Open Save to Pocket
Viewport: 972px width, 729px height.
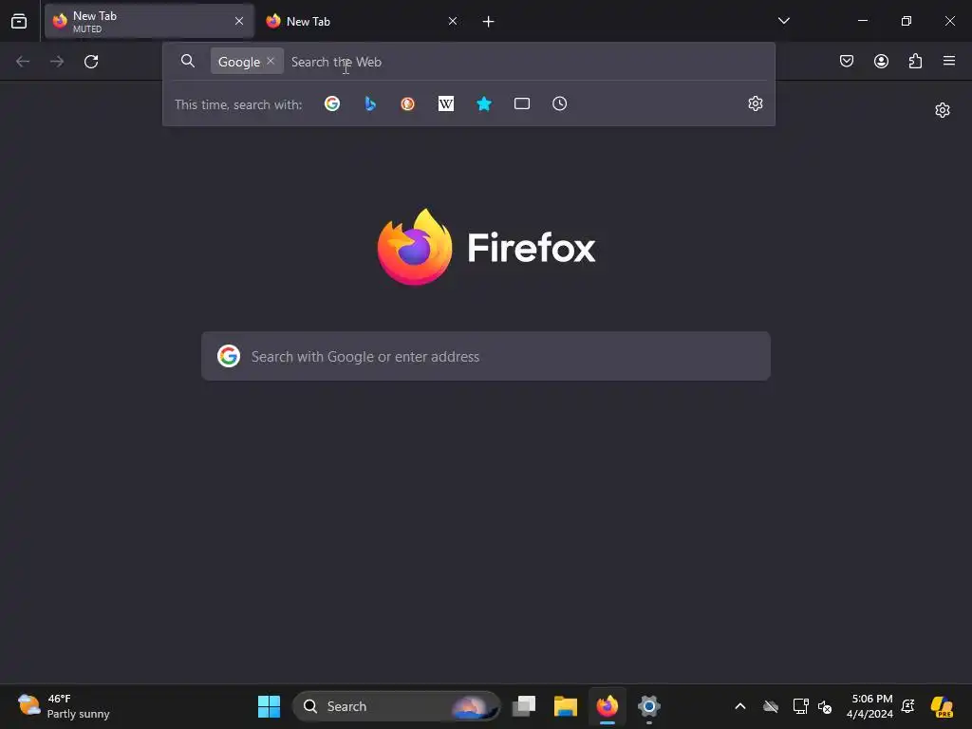click(x=847, y=61)
